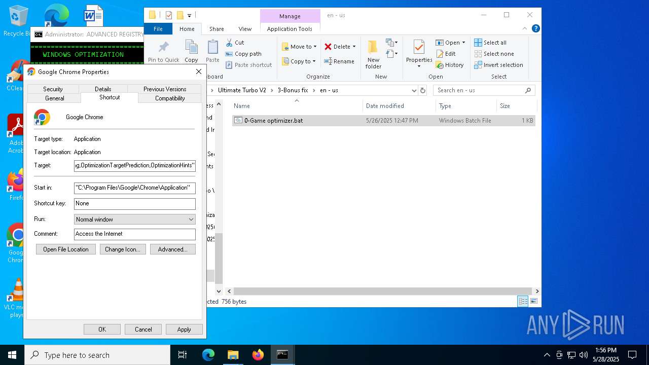Image resolution: width=649 pixels, height=365 pixels.
Task: Switch to the View ribbon tab
Action: point(245,29)
